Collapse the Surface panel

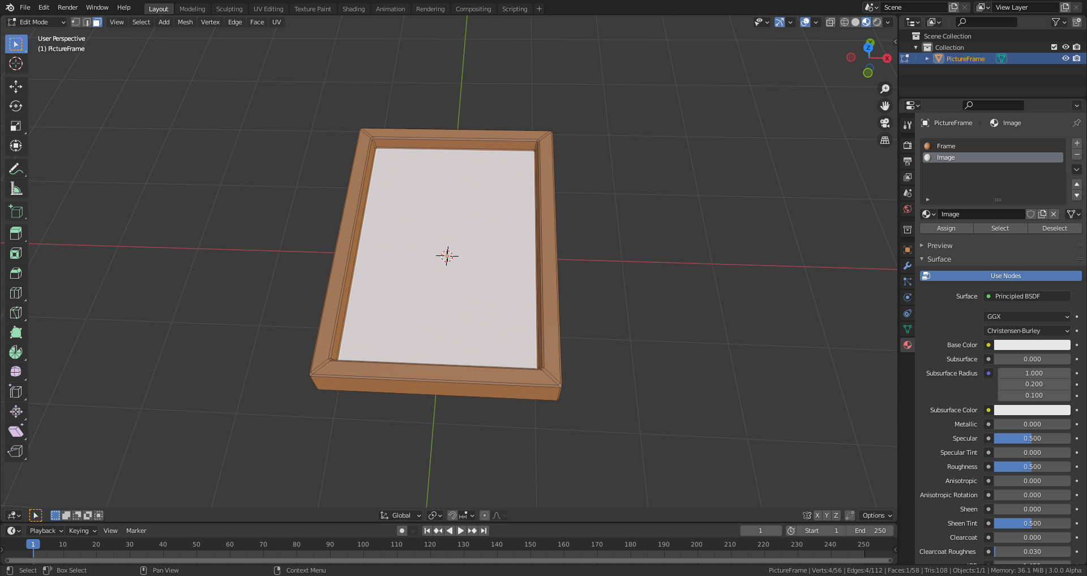coord(939,259)
